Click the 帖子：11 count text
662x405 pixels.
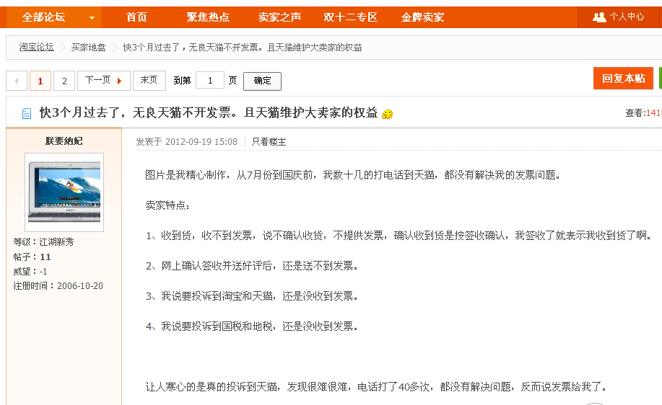[32, 257]
